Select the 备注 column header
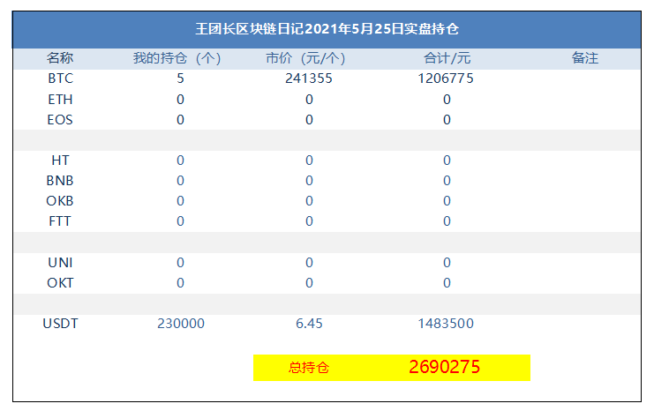The image size is (654, 411). pyautogui.click(x=585, y=58)
